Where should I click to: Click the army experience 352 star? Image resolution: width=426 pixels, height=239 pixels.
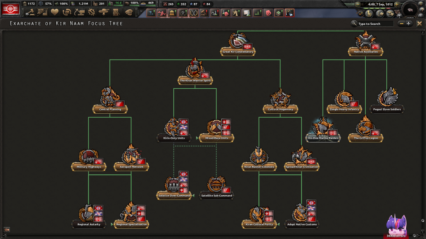tap(181, 4)
